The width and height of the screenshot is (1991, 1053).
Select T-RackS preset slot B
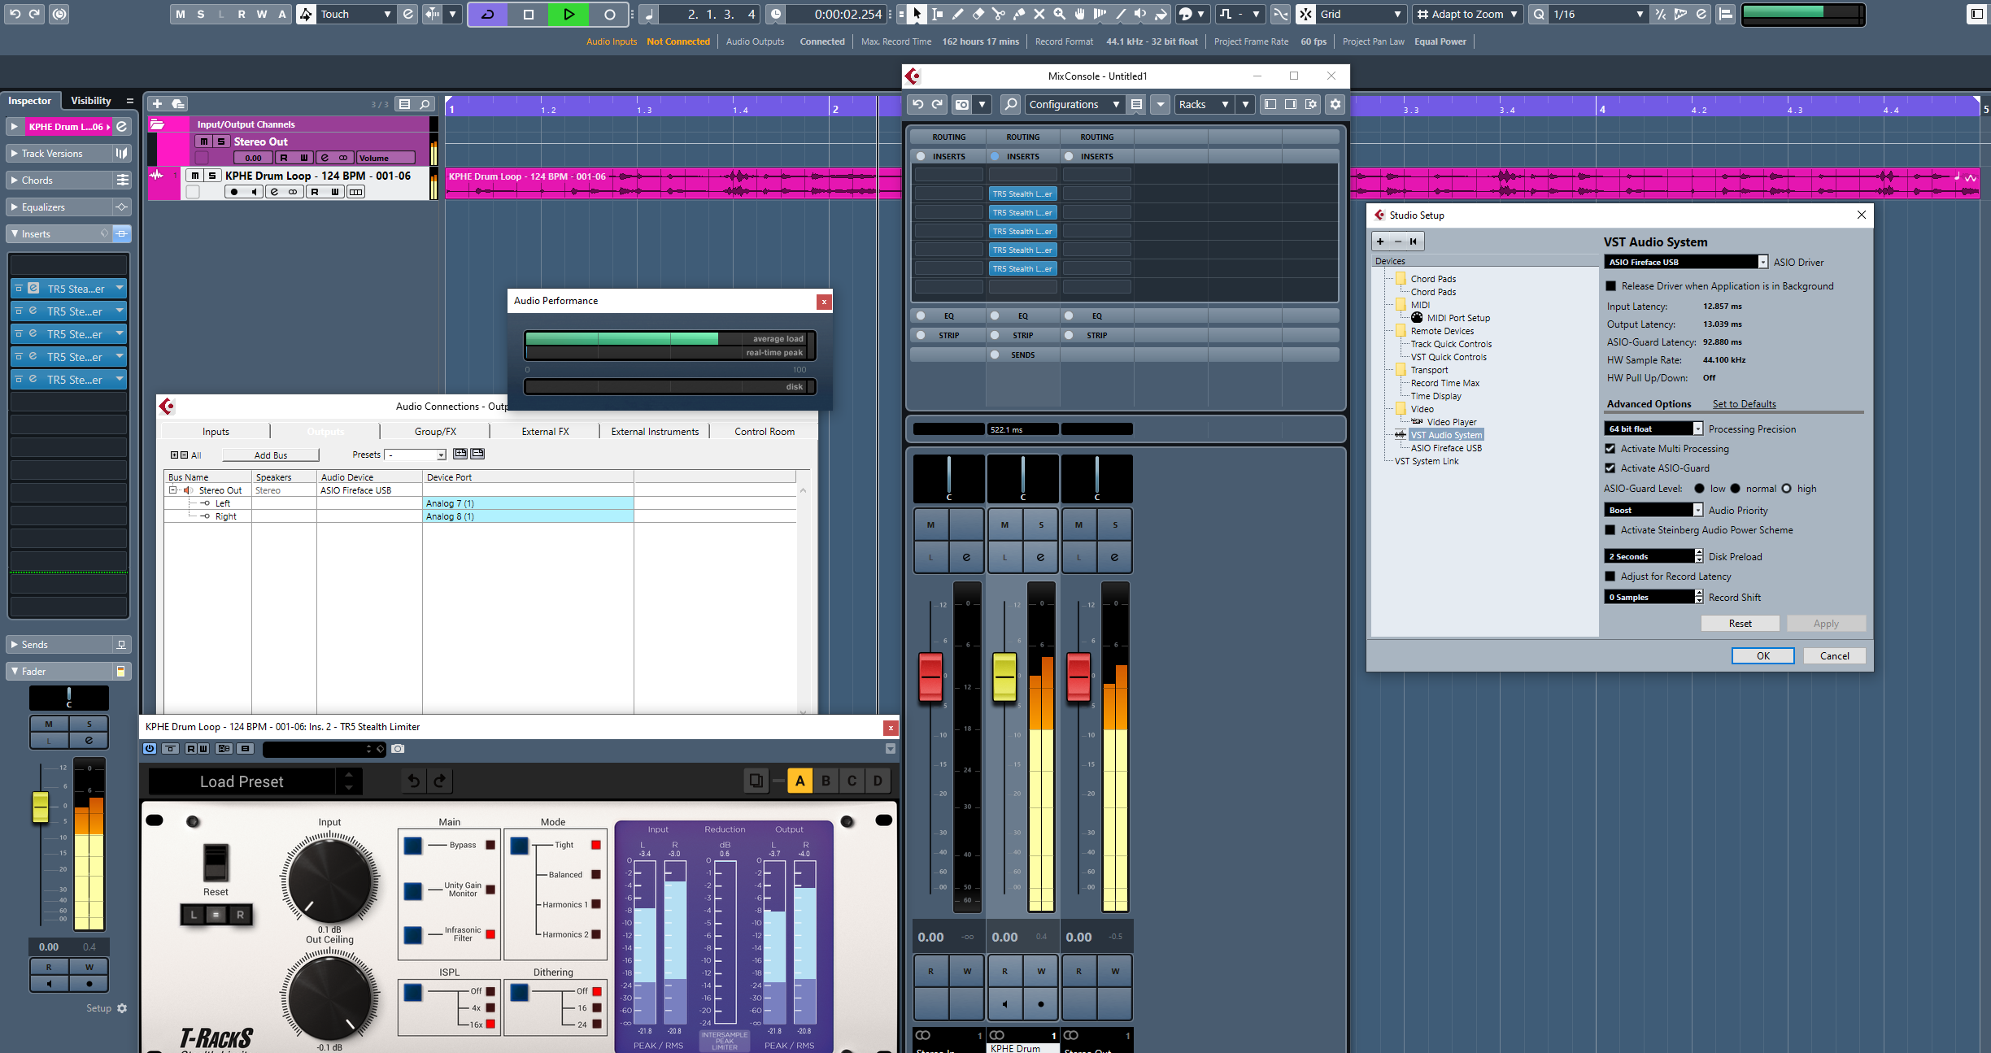click(826, 781)
